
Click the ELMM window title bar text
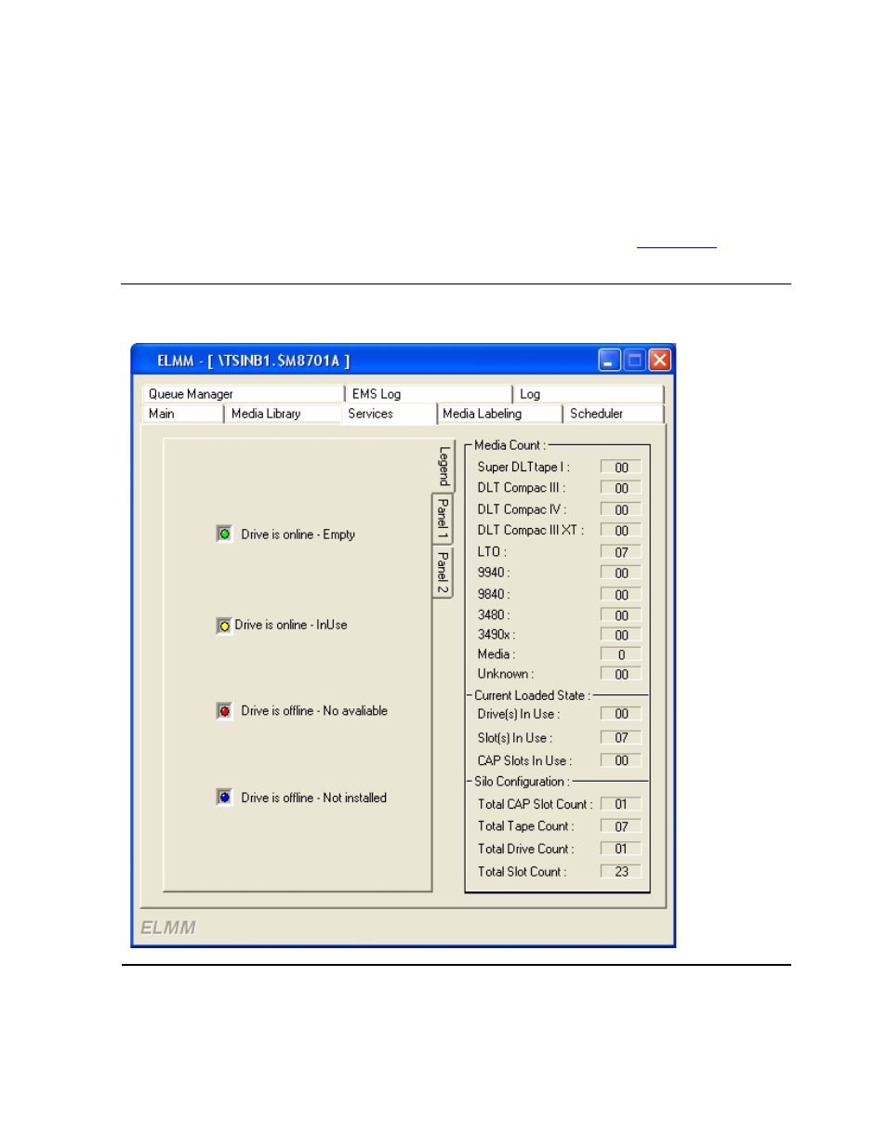[x=254, y=361]
